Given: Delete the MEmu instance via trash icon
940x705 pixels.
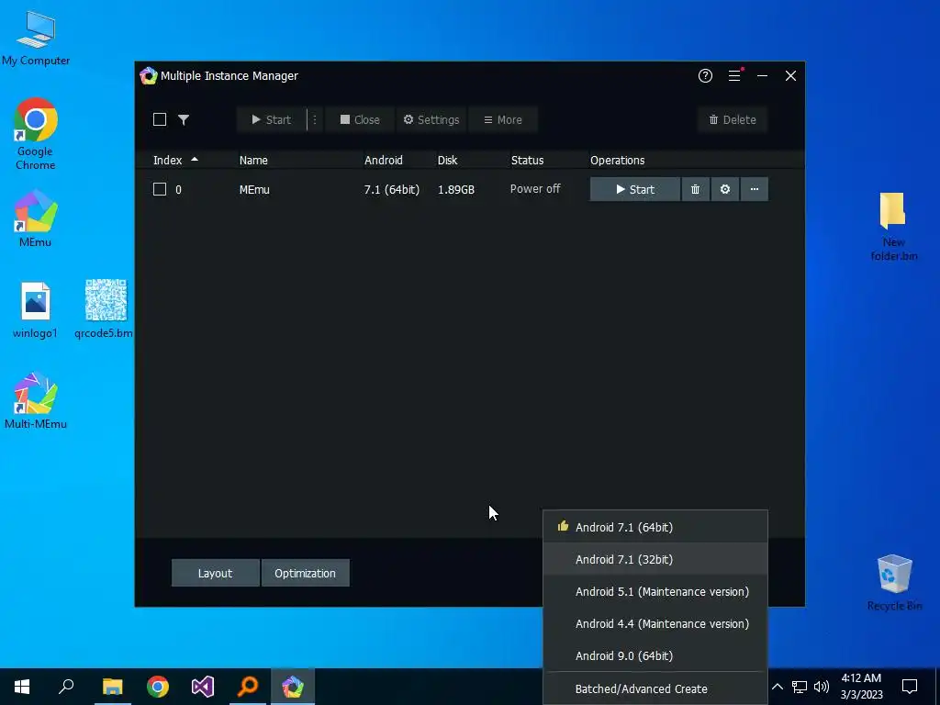Looking at the screenshot, I should point(696,189).
